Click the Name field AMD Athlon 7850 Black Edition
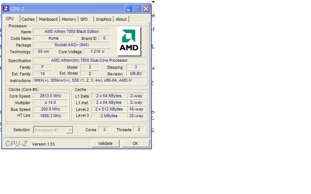The width and height of the screenshot is (311, 194). [x=71, y=31]
